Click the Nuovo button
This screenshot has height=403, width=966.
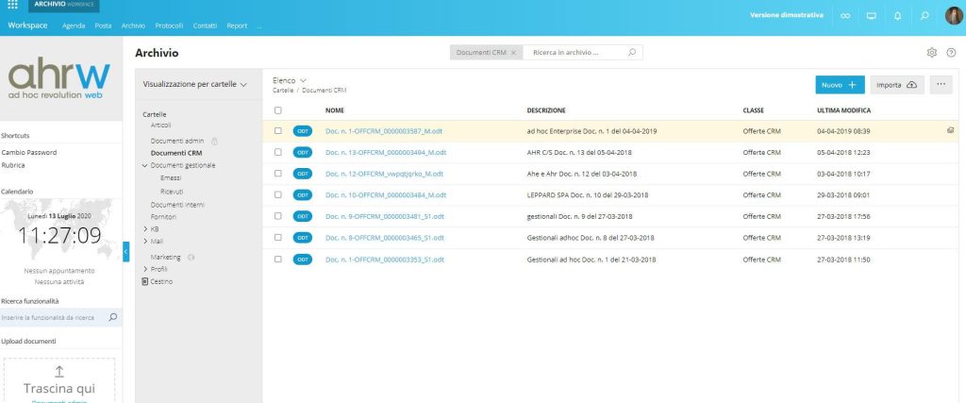(839, 85)
